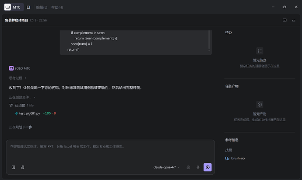Screen dimensions: 302x180
Task: Expand the 思考过程 chevron
Action: click(x=25, y=78)
